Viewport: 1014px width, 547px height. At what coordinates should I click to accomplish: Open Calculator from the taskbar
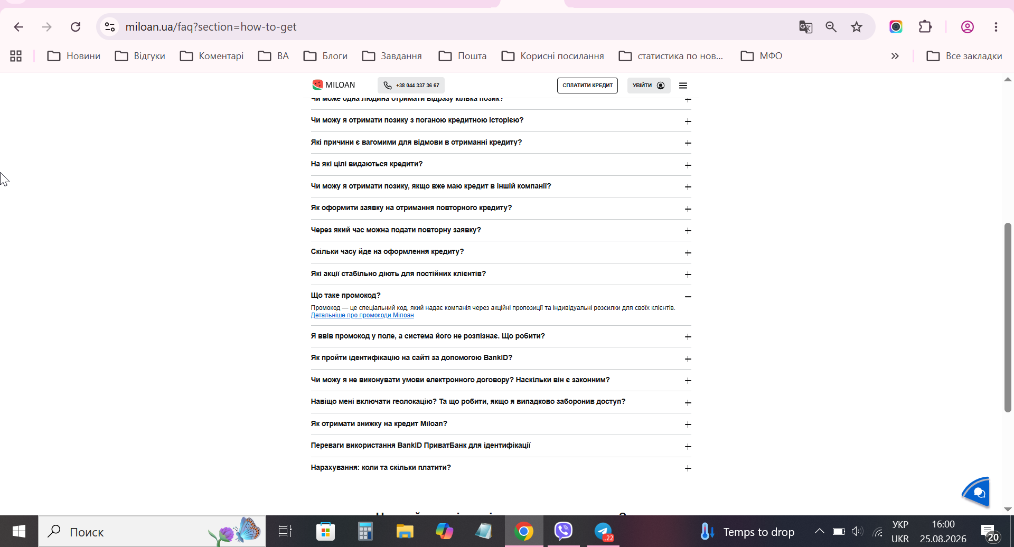pos(365,531)
